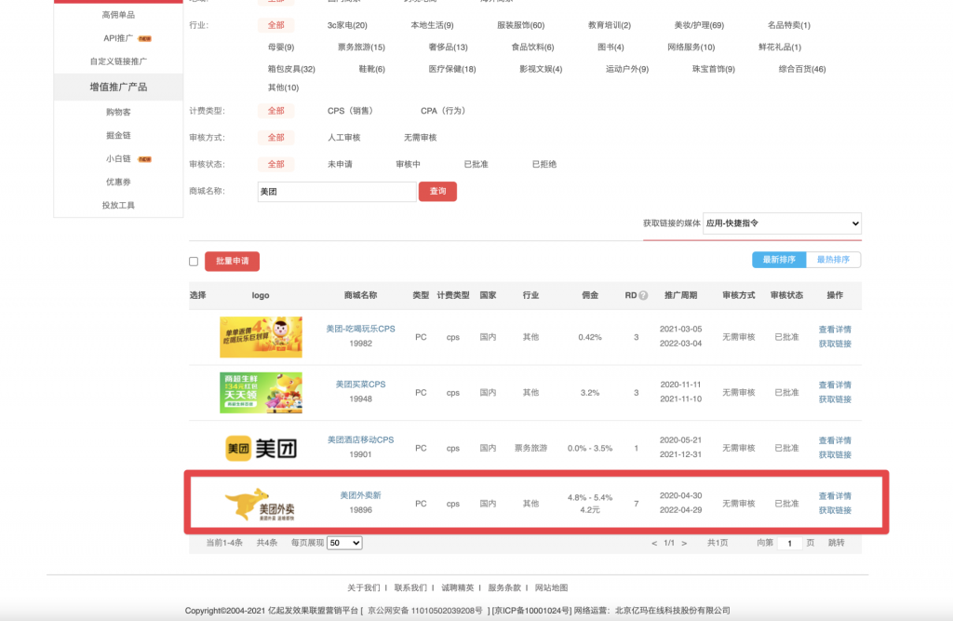Viewport: 953px width, 621px height.
Task: Select 增值推广产品 sidebar section
Action: (118, 87)
